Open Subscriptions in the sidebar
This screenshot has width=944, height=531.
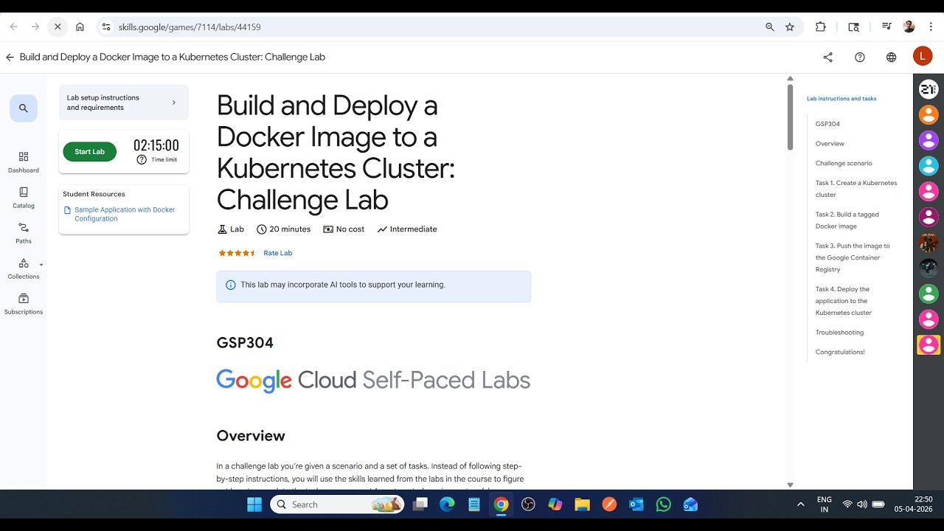(24, 304)
